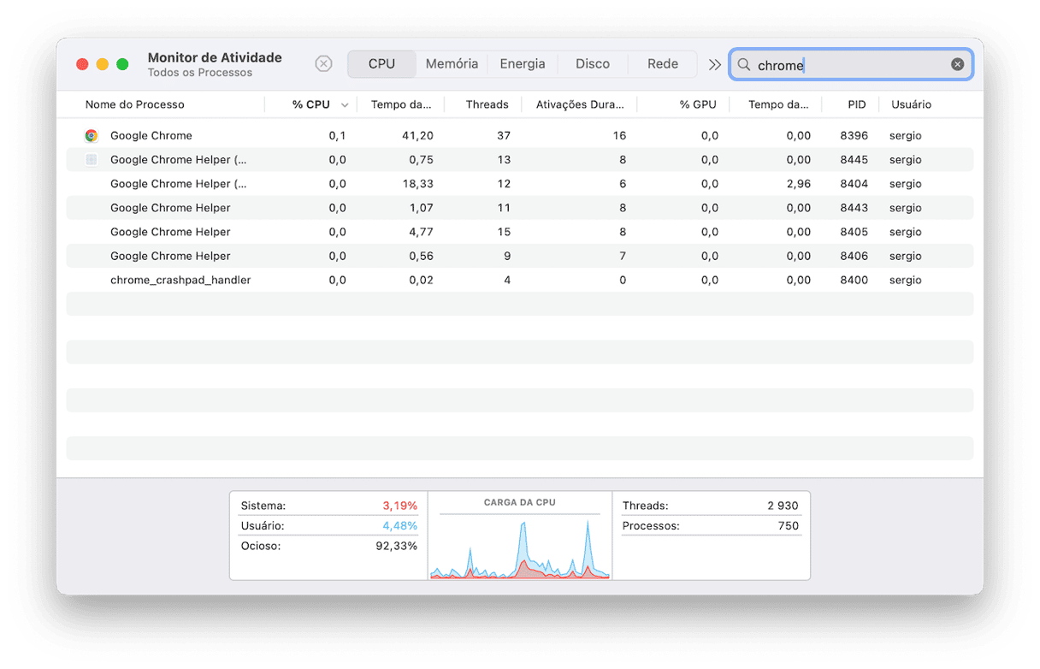Select the chrome_crashpad_handler process
Image resolution: width=1040 pixels, height=669 pixels.
point(520,280)
